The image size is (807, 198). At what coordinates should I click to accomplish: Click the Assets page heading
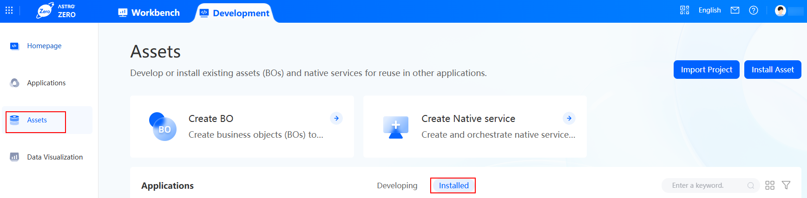(156, 51)
